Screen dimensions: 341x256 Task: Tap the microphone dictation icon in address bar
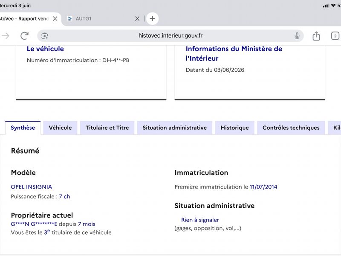pos(297,36)
